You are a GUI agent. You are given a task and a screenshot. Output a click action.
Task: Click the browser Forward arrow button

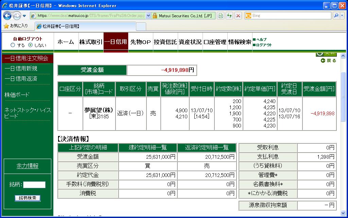pos(17,16)
